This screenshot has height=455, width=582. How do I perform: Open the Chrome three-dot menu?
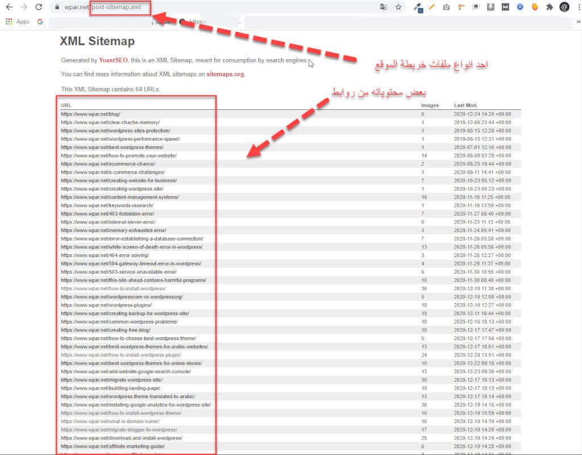coord(579,7)
